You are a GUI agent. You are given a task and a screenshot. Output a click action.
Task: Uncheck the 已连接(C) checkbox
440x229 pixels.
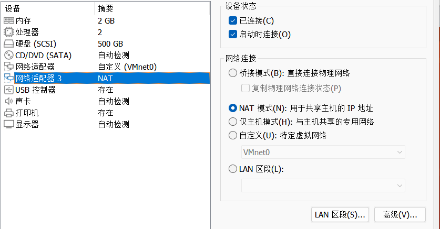[233, 21]
